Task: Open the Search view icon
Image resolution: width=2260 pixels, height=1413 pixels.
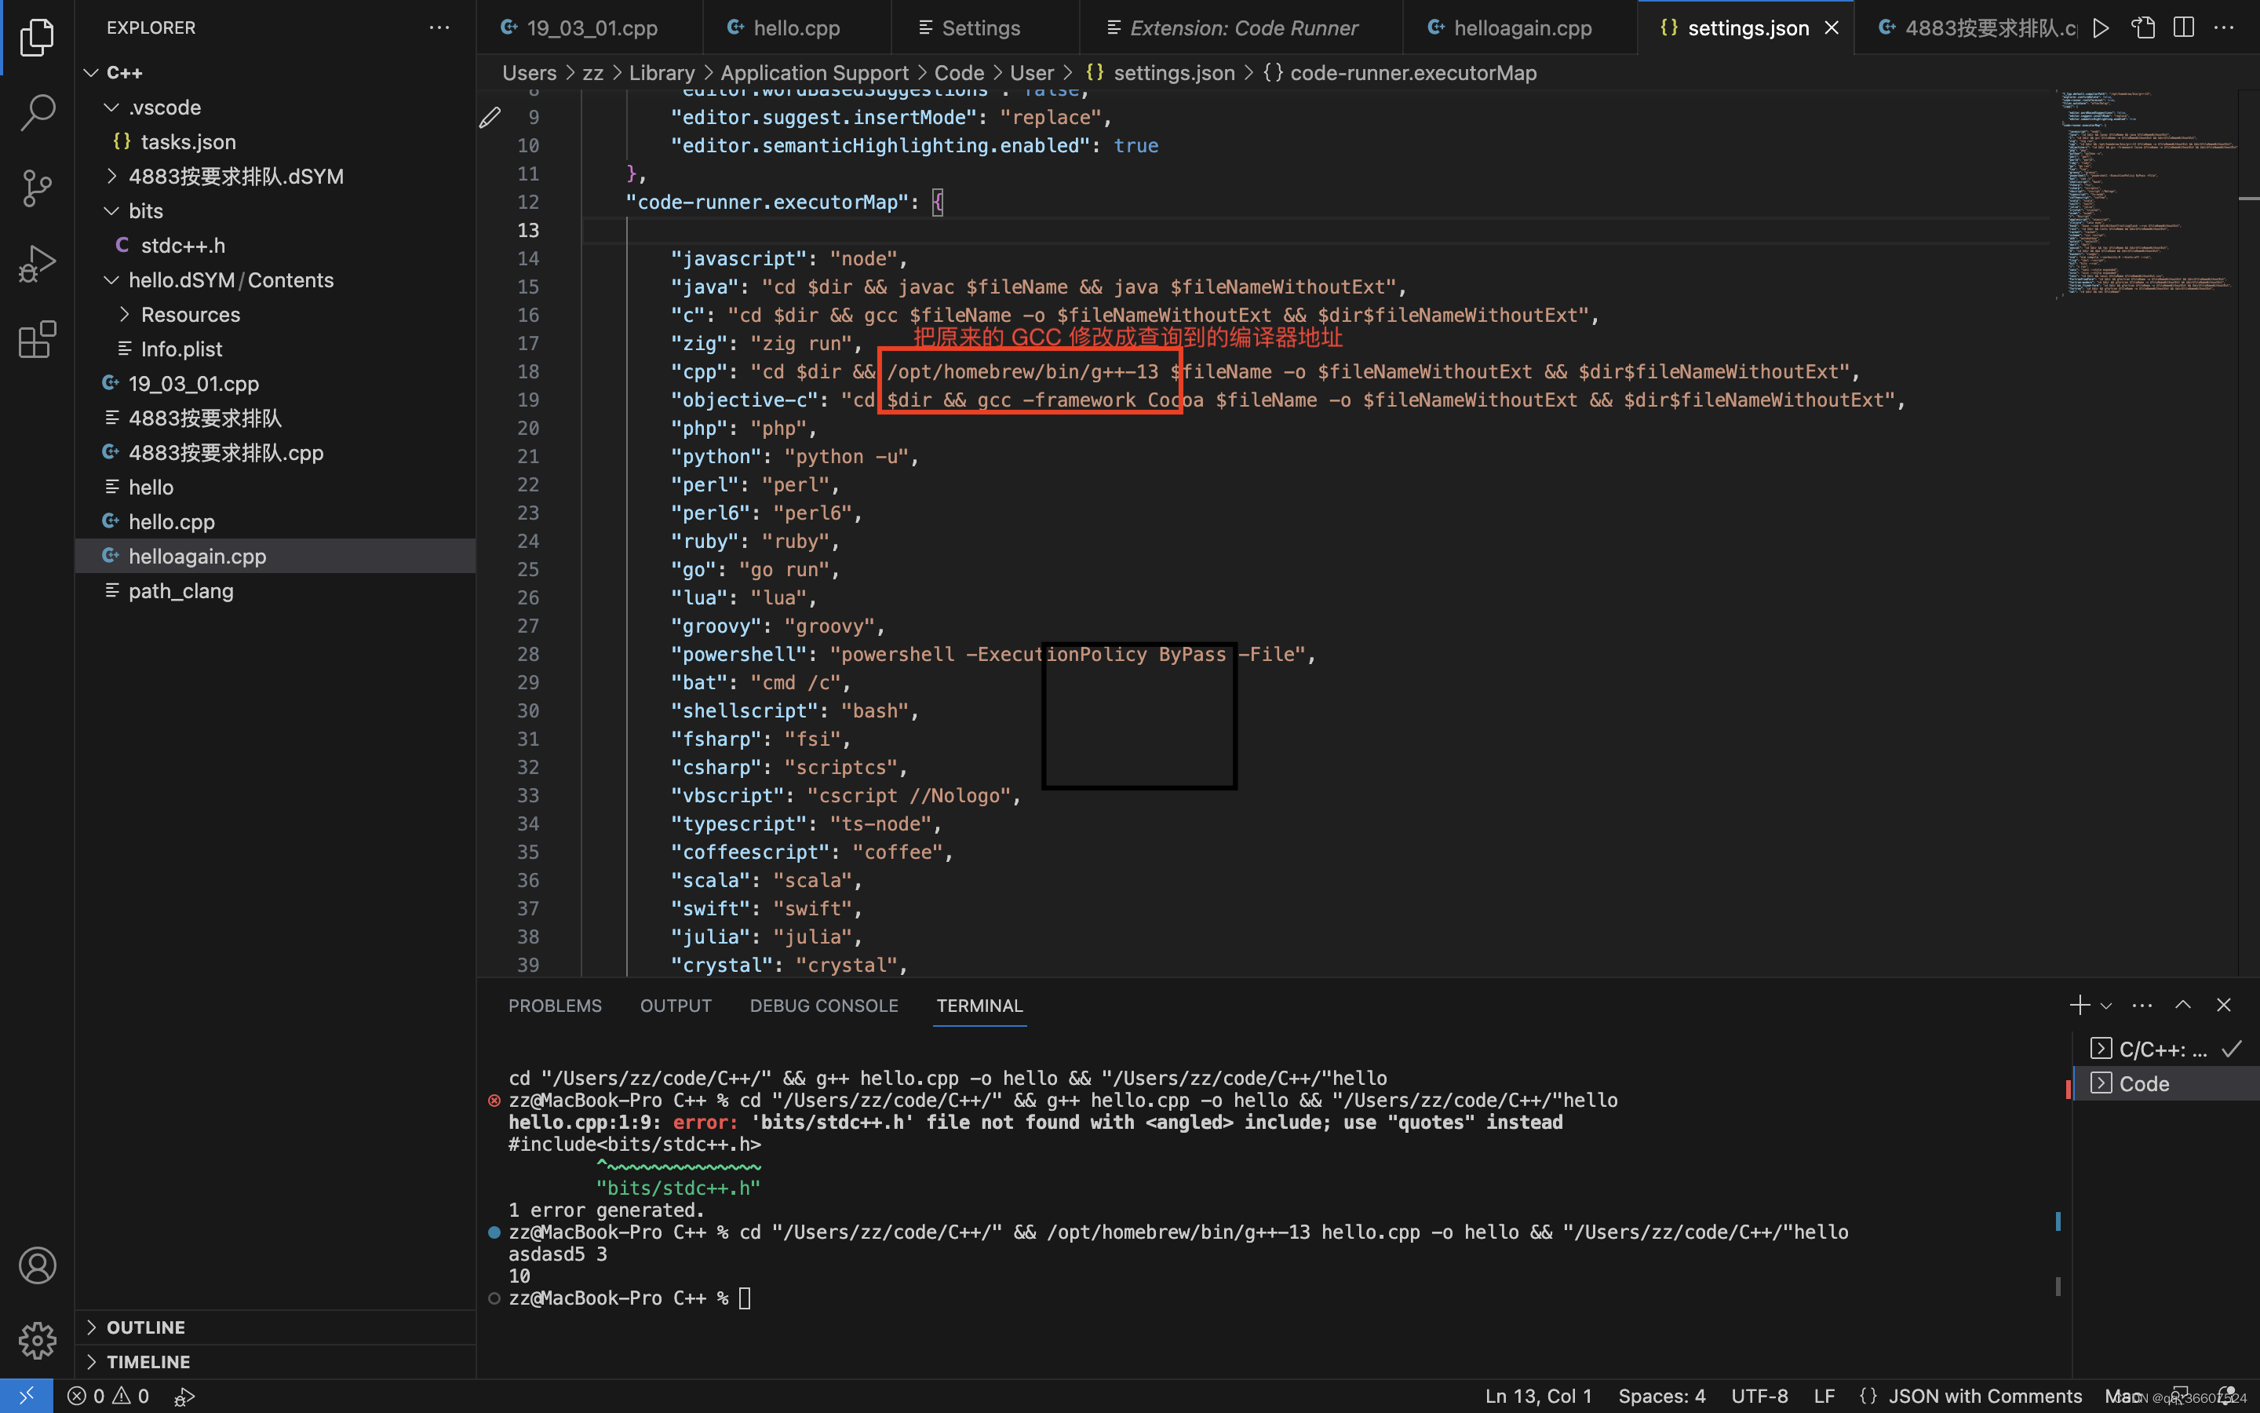Action: point(36,112)
